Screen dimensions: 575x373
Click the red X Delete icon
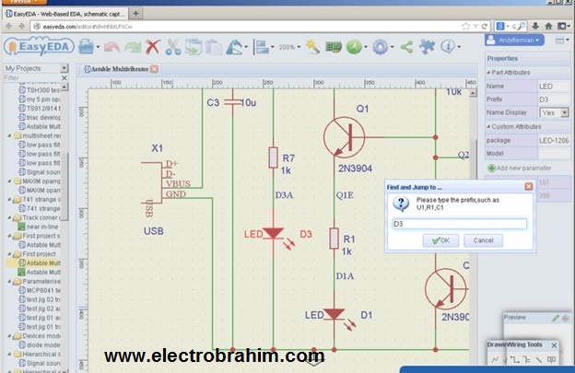(x=153, y=47)
